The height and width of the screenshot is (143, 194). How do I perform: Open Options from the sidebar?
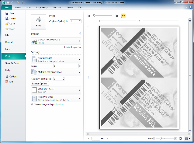point(11,77)
